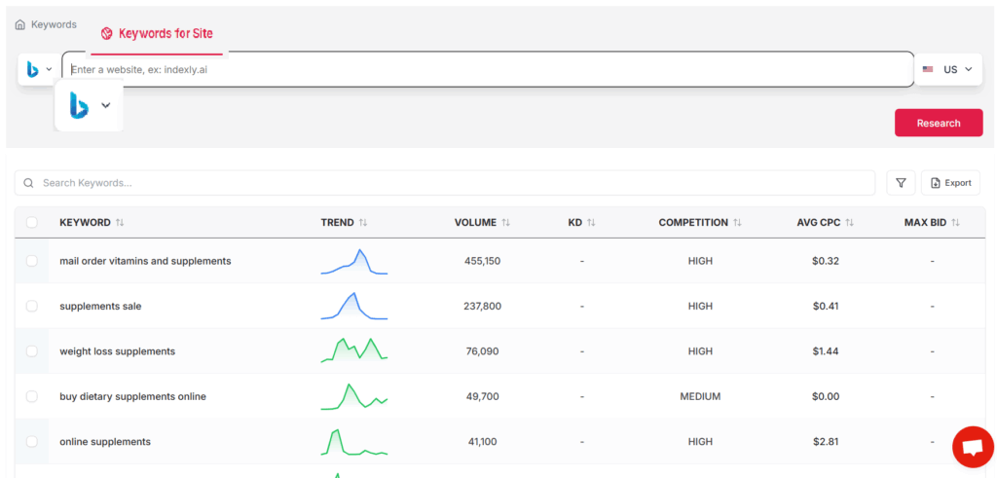Open the US country dropdown
Viewport: 997px width, 478px height.
pos(947,69)
